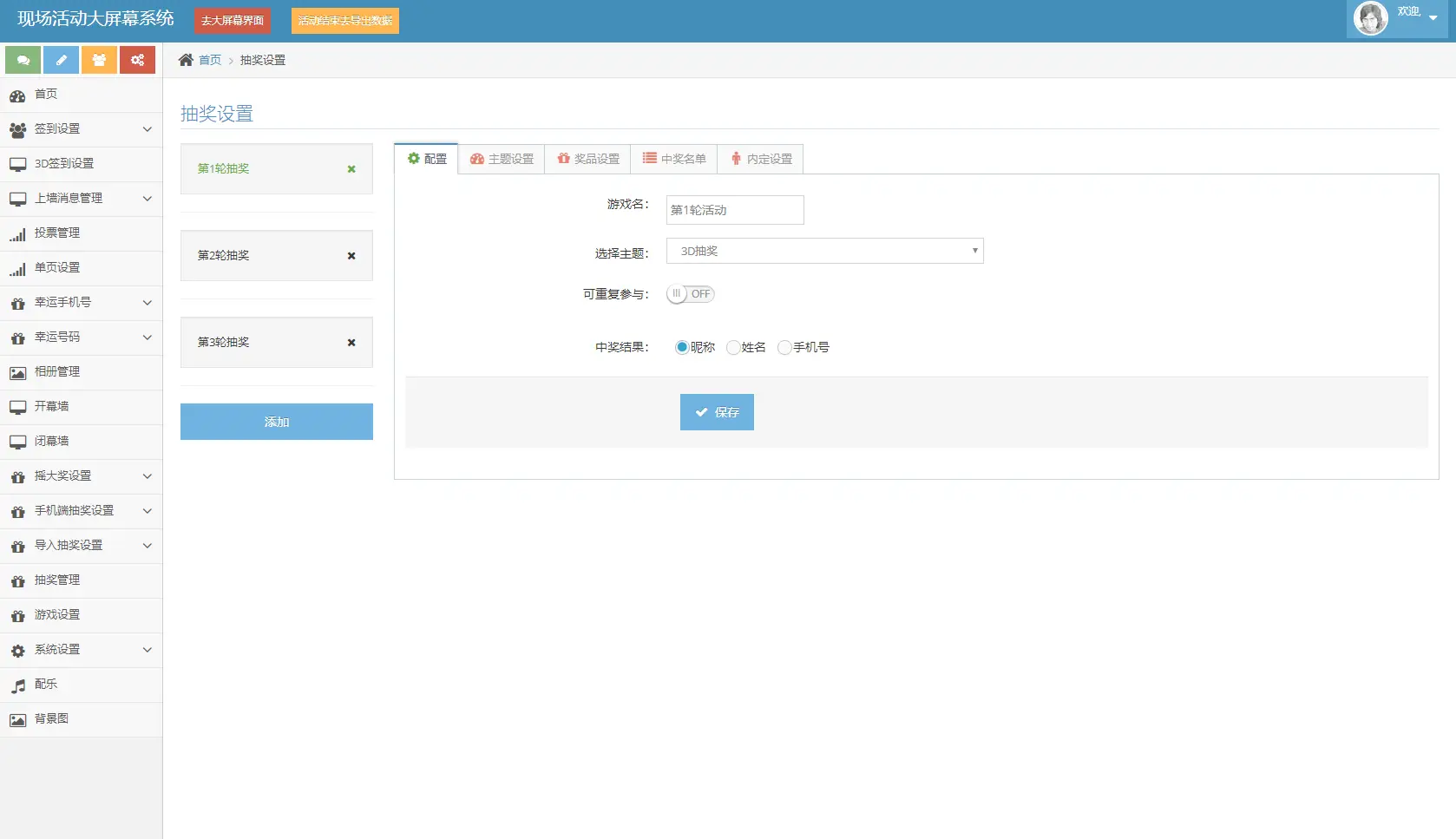
Task: Open the 选择主题 dropdown
Action: 824,251
